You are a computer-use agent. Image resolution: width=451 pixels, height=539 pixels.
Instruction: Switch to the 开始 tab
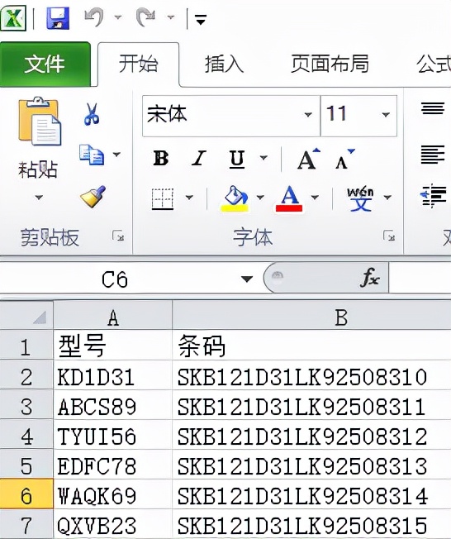pos(138,64)
